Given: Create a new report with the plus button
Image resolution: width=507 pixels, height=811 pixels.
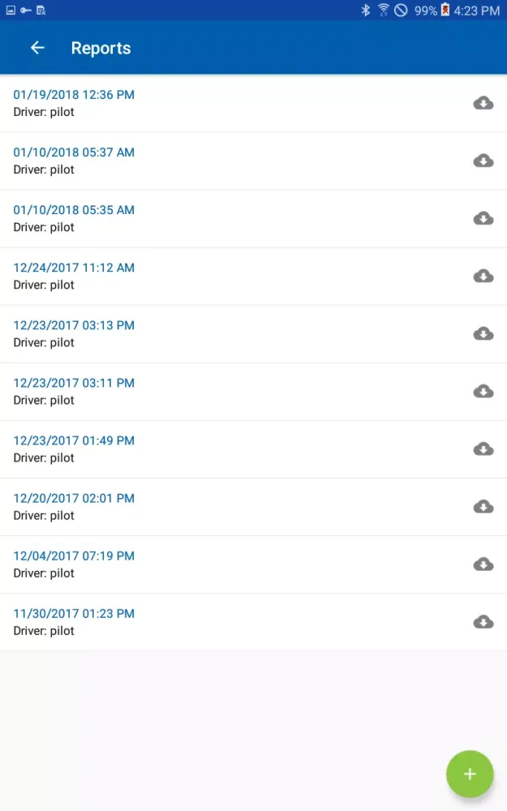Looking at the screenshot, I should click(x=470, y=774).
